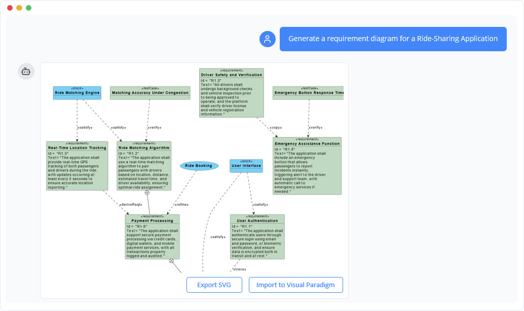Select the Matching Accuracy Under Congestion test case
Viewport: 524px width, 311px height.
click(x=150, y=93)
